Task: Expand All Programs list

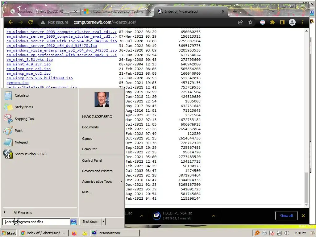Action: click(23, 212)
